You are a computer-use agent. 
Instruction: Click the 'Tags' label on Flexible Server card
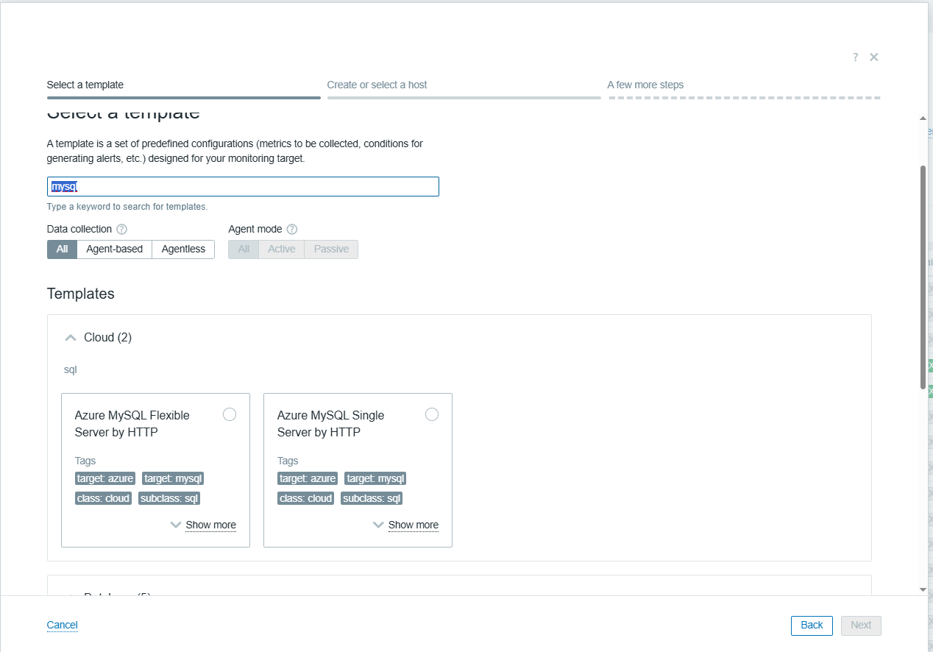tap(85, 461)
